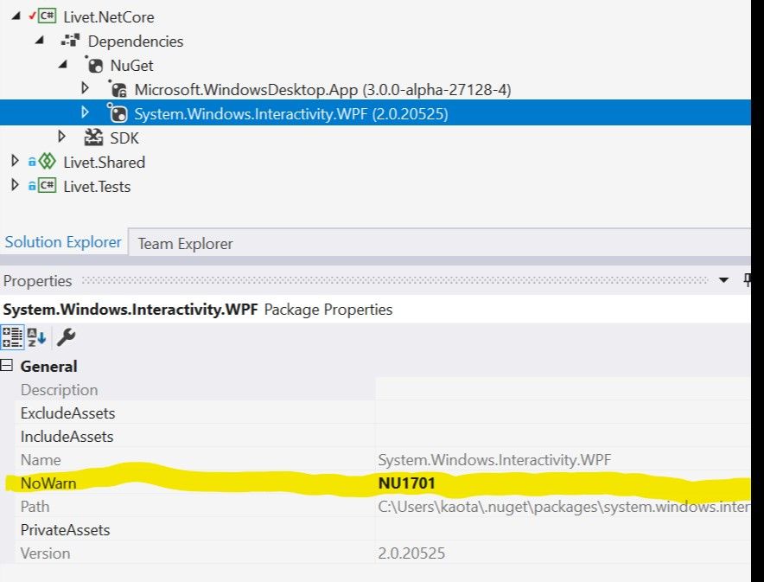
Task: Click the SDK node icon
Action: [93, 138]
